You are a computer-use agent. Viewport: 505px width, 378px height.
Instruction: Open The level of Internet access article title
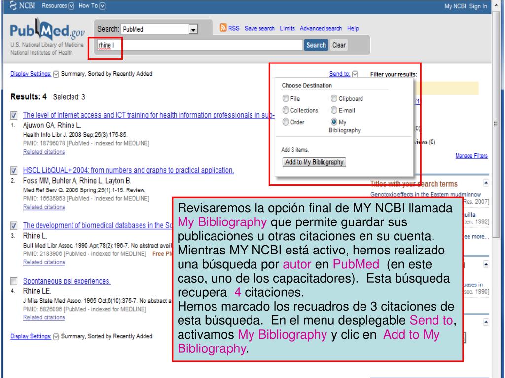(x=148, y=115)
